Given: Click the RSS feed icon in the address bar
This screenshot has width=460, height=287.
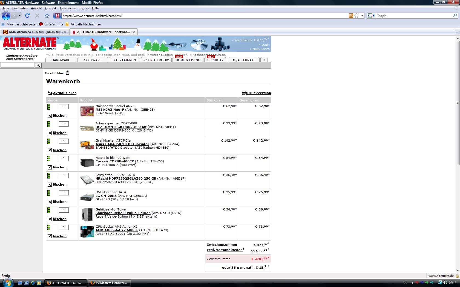Looking at the screenshot, I should point(351,16).
